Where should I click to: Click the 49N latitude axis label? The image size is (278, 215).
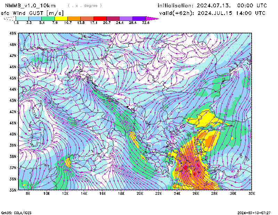click(x=13, y=33)
